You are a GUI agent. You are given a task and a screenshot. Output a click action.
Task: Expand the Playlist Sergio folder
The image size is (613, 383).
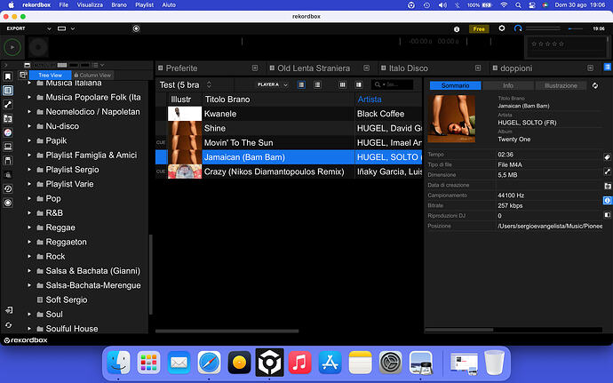coord(29,170)
